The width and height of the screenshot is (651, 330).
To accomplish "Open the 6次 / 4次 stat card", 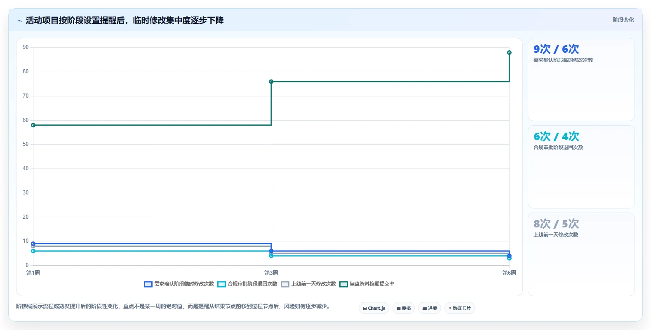I will point(581,167).
